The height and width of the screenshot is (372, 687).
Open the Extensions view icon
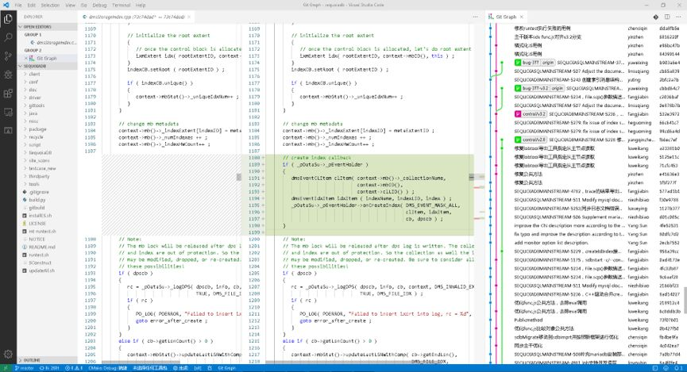coord(8,94)
